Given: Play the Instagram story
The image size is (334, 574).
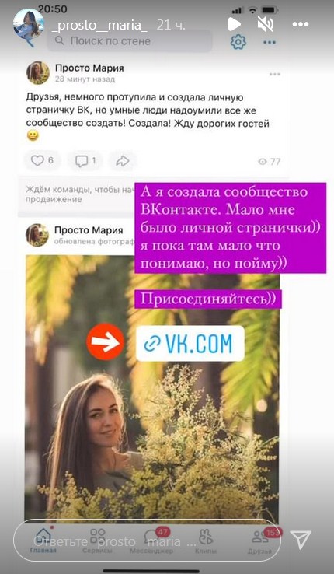Looking at the screenshot, I should (x=235, y=25).
